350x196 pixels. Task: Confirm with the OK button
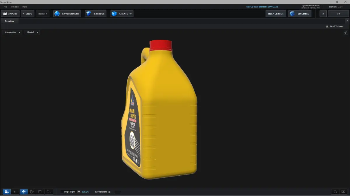338,14
